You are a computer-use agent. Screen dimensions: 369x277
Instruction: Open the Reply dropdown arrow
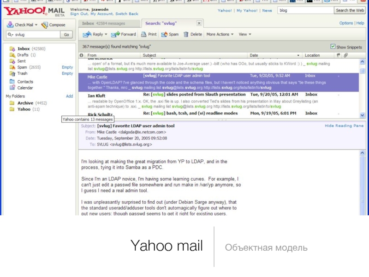pos(106,34)
